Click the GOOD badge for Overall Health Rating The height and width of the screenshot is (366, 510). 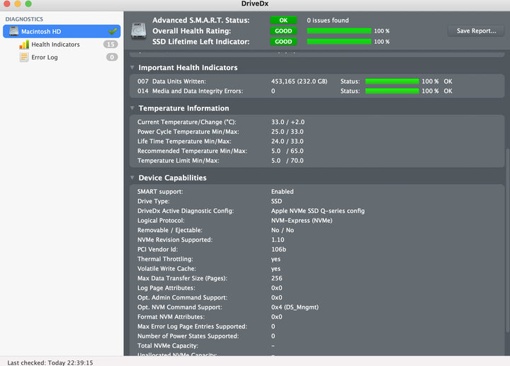[283, 31]
